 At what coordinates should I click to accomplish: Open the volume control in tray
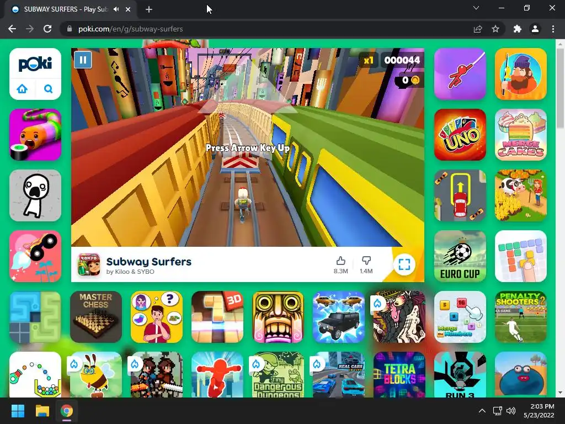pyautogui.click(x=511, y=411)
